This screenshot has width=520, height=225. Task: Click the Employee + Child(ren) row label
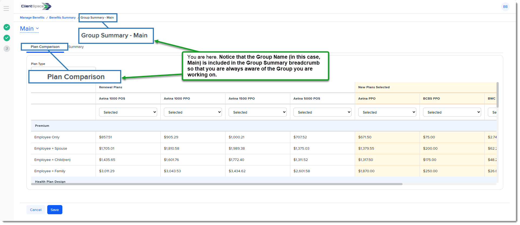[x=52, y=160]
